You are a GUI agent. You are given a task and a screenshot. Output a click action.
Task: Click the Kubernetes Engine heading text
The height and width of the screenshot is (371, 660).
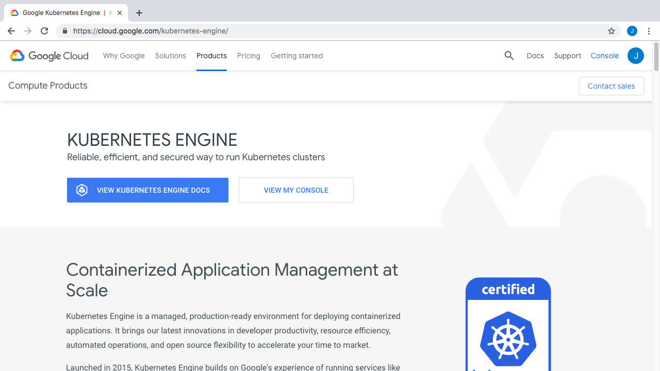click(152, 140)
